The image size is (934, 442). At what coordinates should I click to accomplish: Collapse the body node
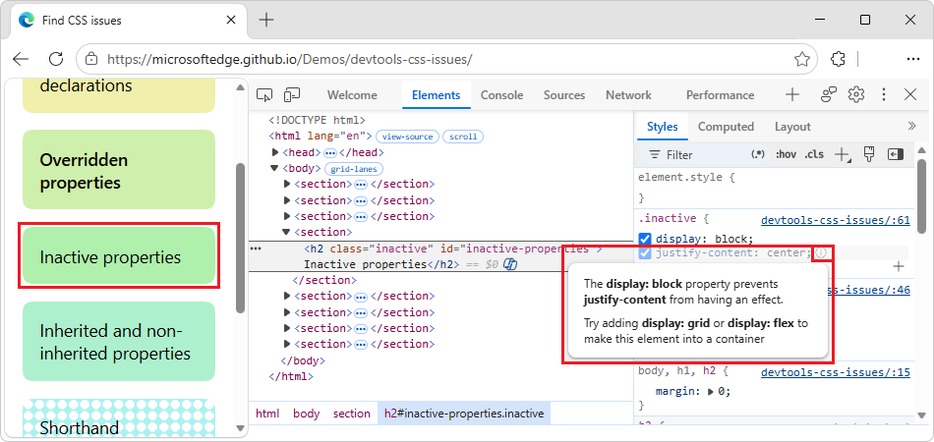(x=275, y=168)
